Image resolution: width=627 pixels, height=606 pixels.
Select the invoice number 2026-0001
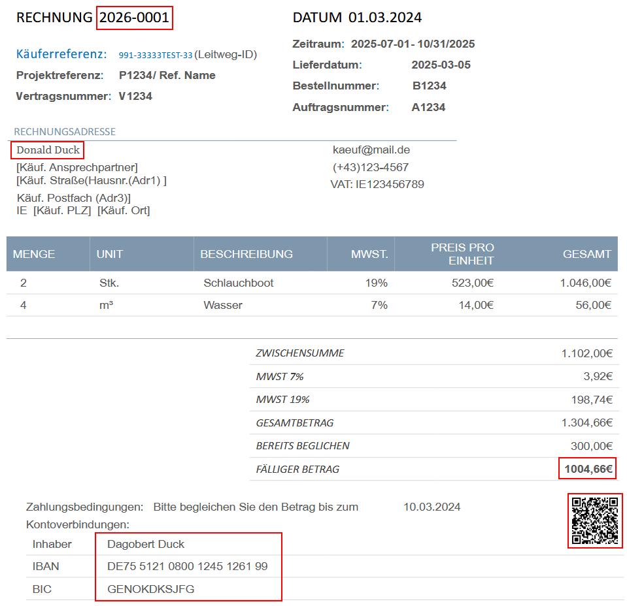(134, 18)
